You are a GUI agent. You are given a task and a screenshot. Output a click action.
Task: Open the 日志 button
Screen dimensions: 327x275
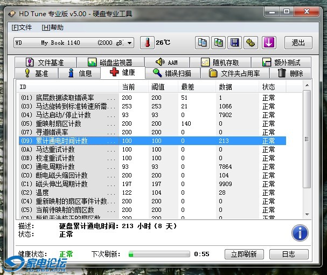pyautogui.click(x=289, y=254)
